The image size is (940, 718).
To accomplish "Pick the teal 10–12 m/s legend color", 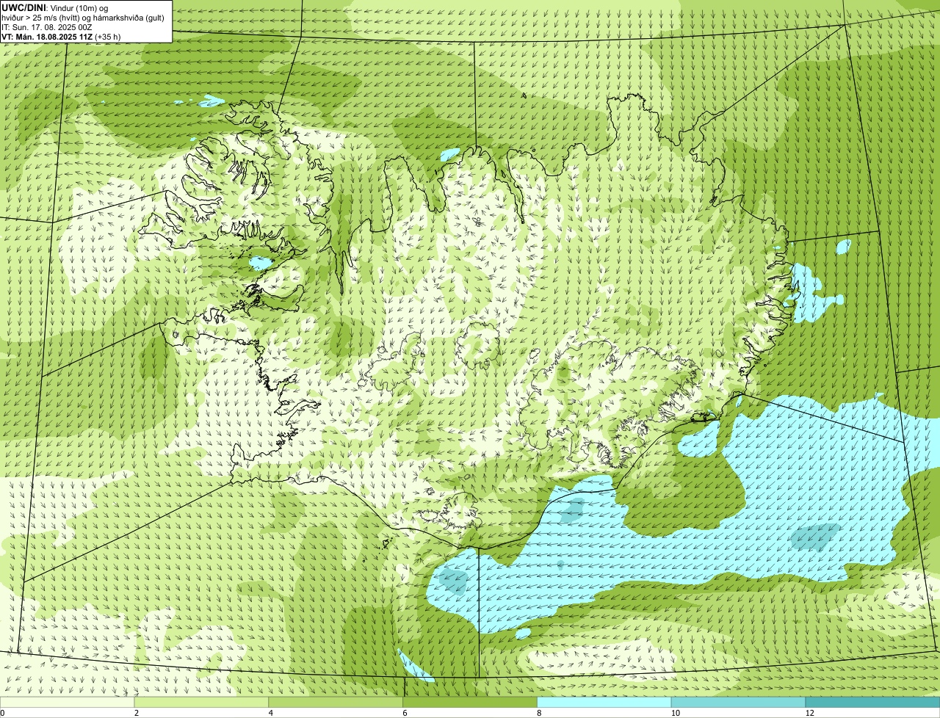I will click(739, 702).
